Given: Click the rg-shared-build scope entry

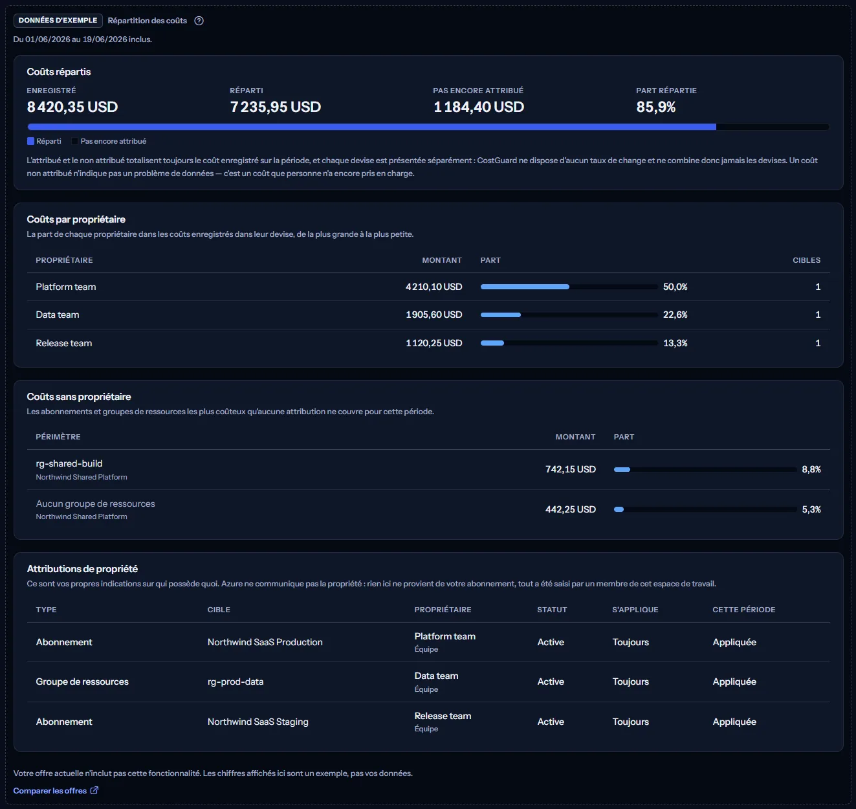Looking at the screenshot, I should [x=69, y=463].
